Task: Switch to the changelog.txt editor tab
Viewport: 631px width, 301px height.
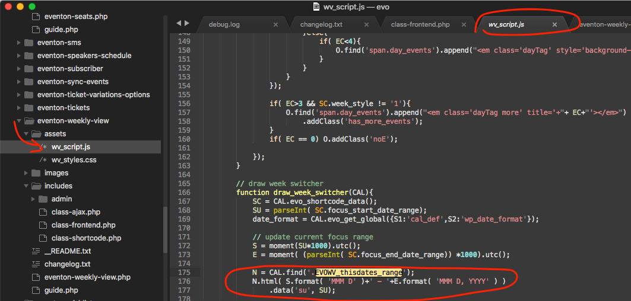Action: coord(321,25)
